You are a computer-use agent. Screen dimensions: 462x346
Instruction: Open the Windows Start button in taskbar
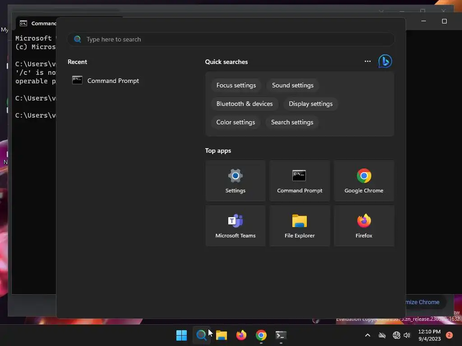pos(181,335)
